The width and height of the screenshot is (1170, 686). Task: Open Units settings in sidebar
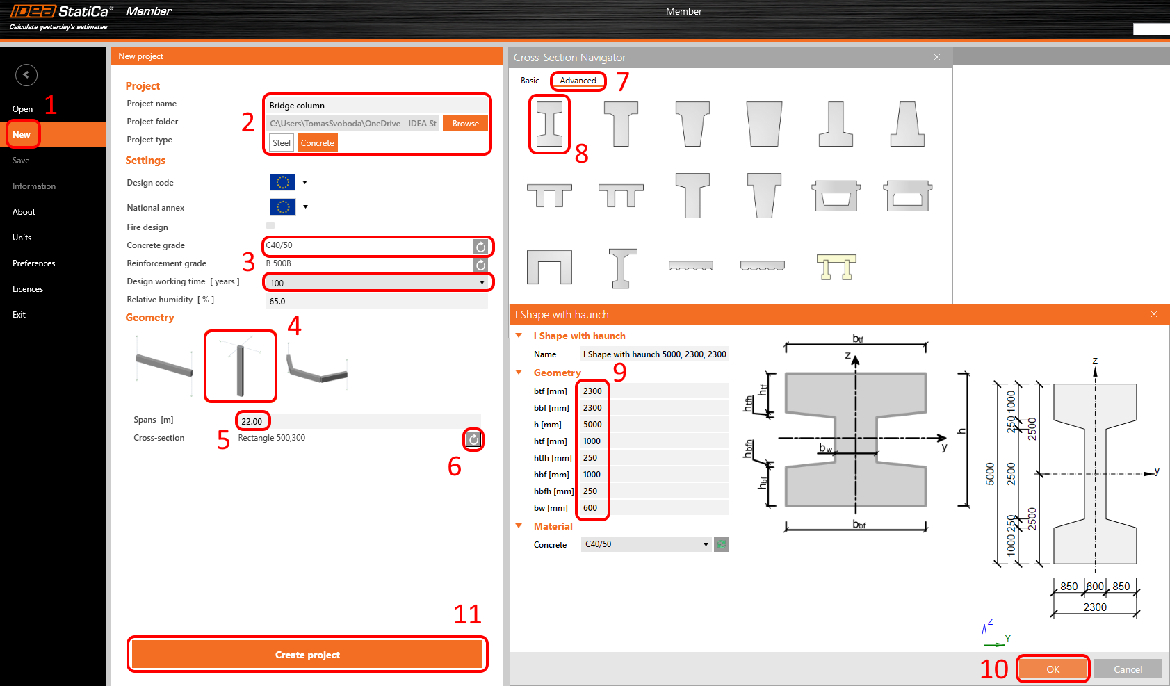pos(22,238)
